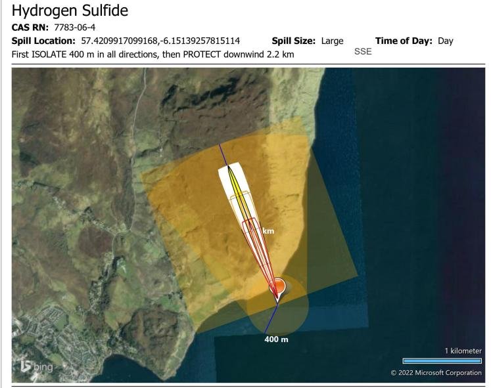The image size is (491, 388).
Task: Open the Microsoft Corporation copyright notice
Action: tap(436, 373)
